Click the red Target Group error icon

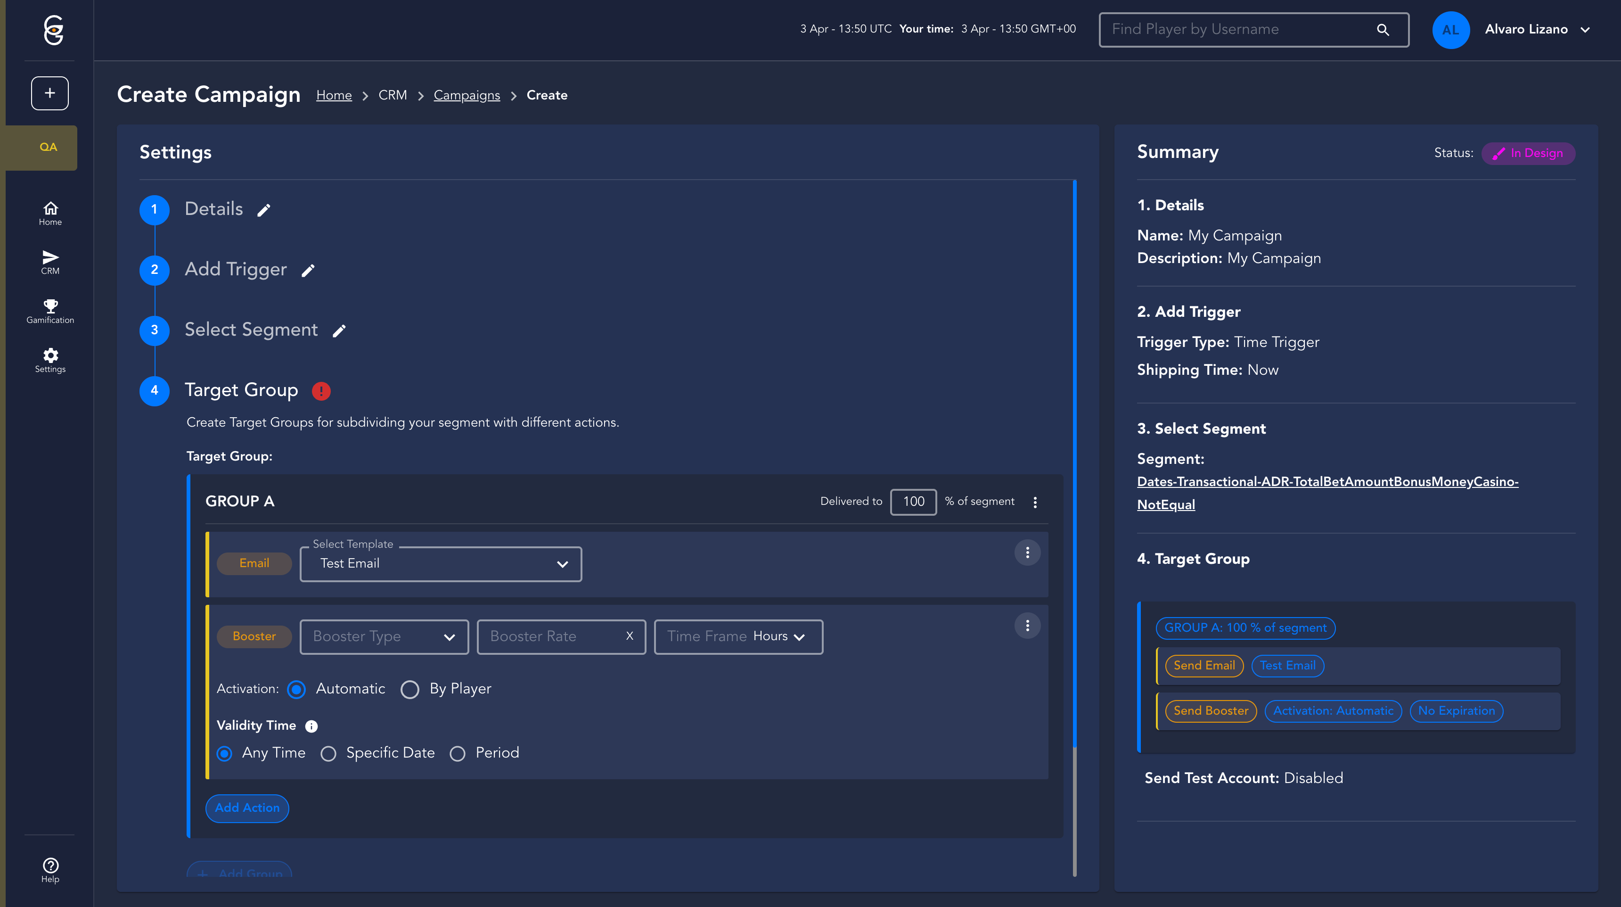321,391
